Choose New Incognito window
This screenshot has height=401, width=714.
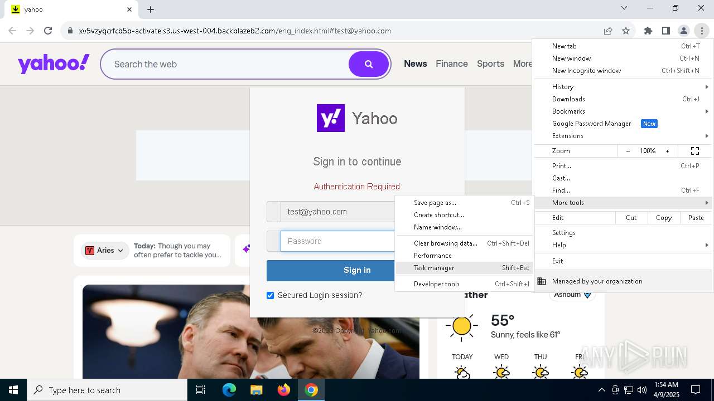click(623, 71)
